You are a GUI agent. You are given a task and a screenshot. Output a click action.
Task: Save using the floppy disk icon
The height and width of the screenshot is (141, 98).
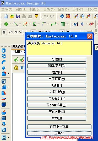18,16
